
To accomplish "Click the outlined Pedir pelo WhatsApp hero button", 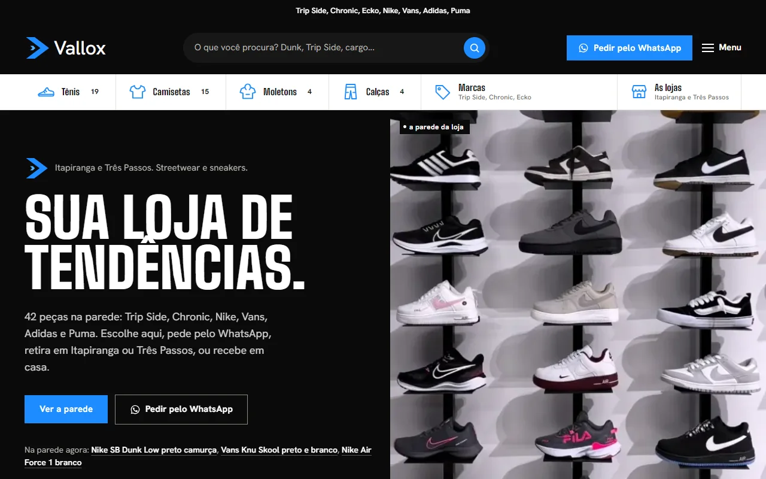I will 181,410.
